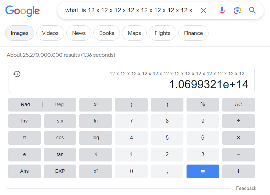
Task: Select the square root key
Action: click(x=95, y=154)
